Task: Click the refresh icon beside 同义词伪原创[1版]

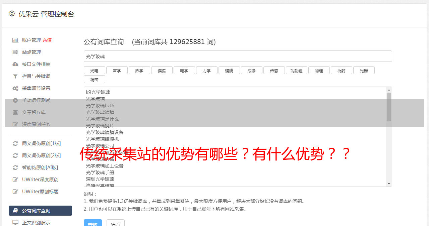Action: coord(15,143)
